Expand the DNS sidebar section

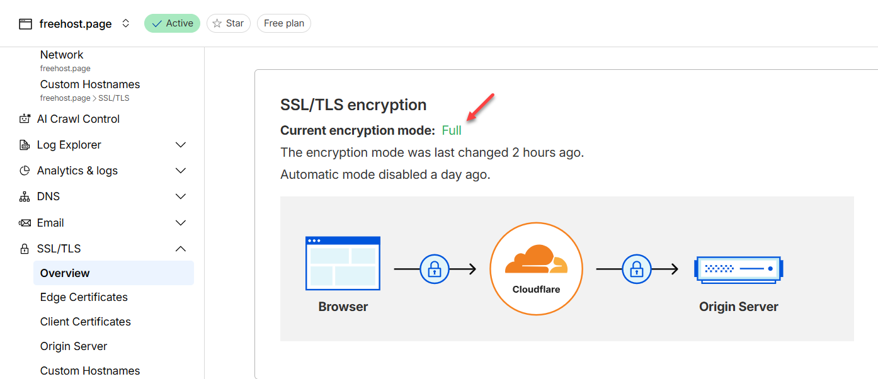click(181, 196)
